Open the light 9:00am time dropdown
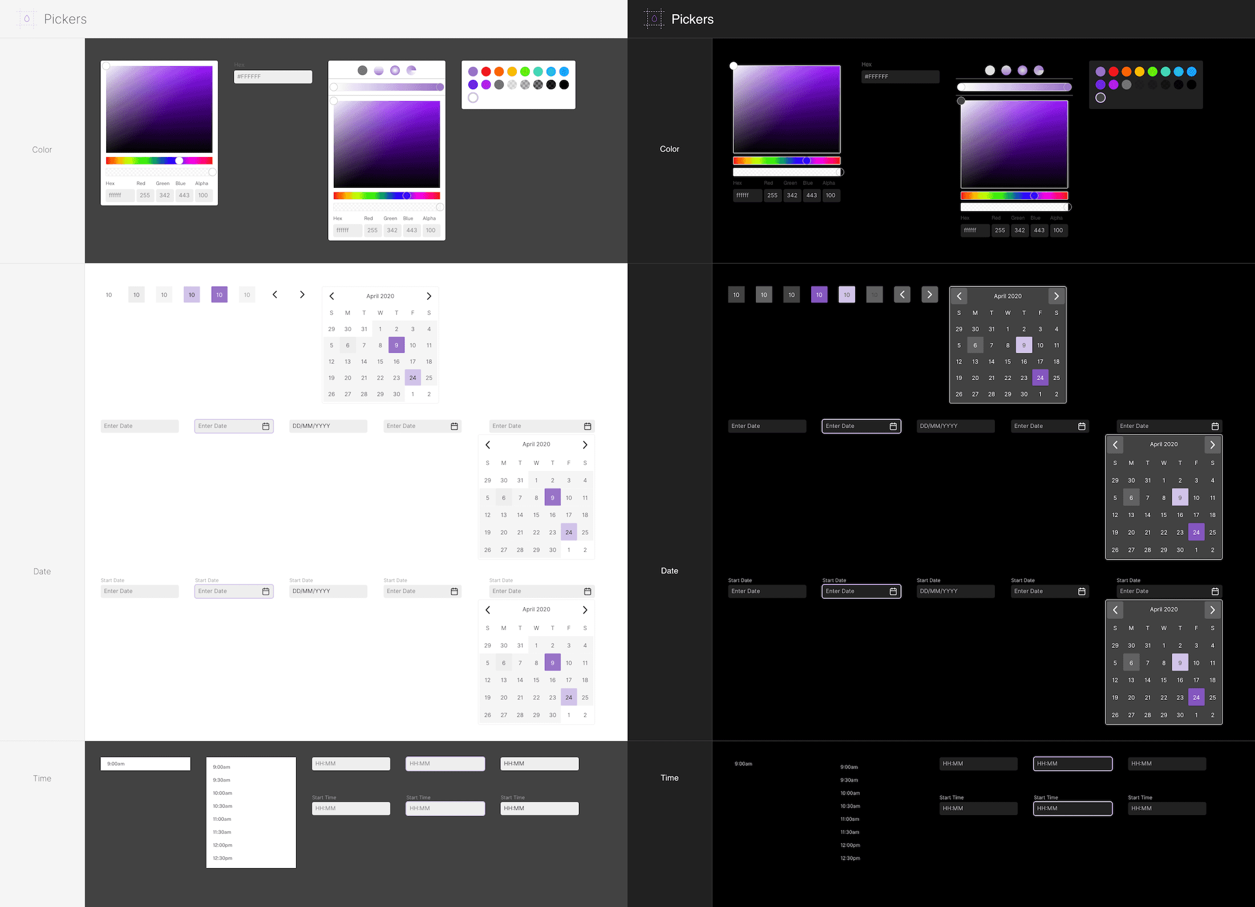Image resolution: width=1255 pixels, height=907 pixels. tap(145, 764)
